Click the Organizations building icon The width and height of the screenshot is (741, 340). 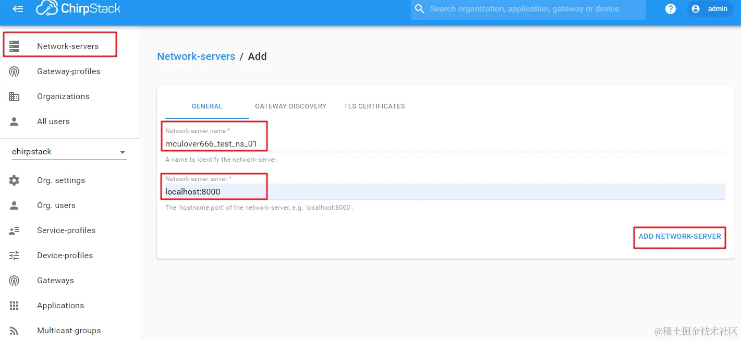click(14, 96)
